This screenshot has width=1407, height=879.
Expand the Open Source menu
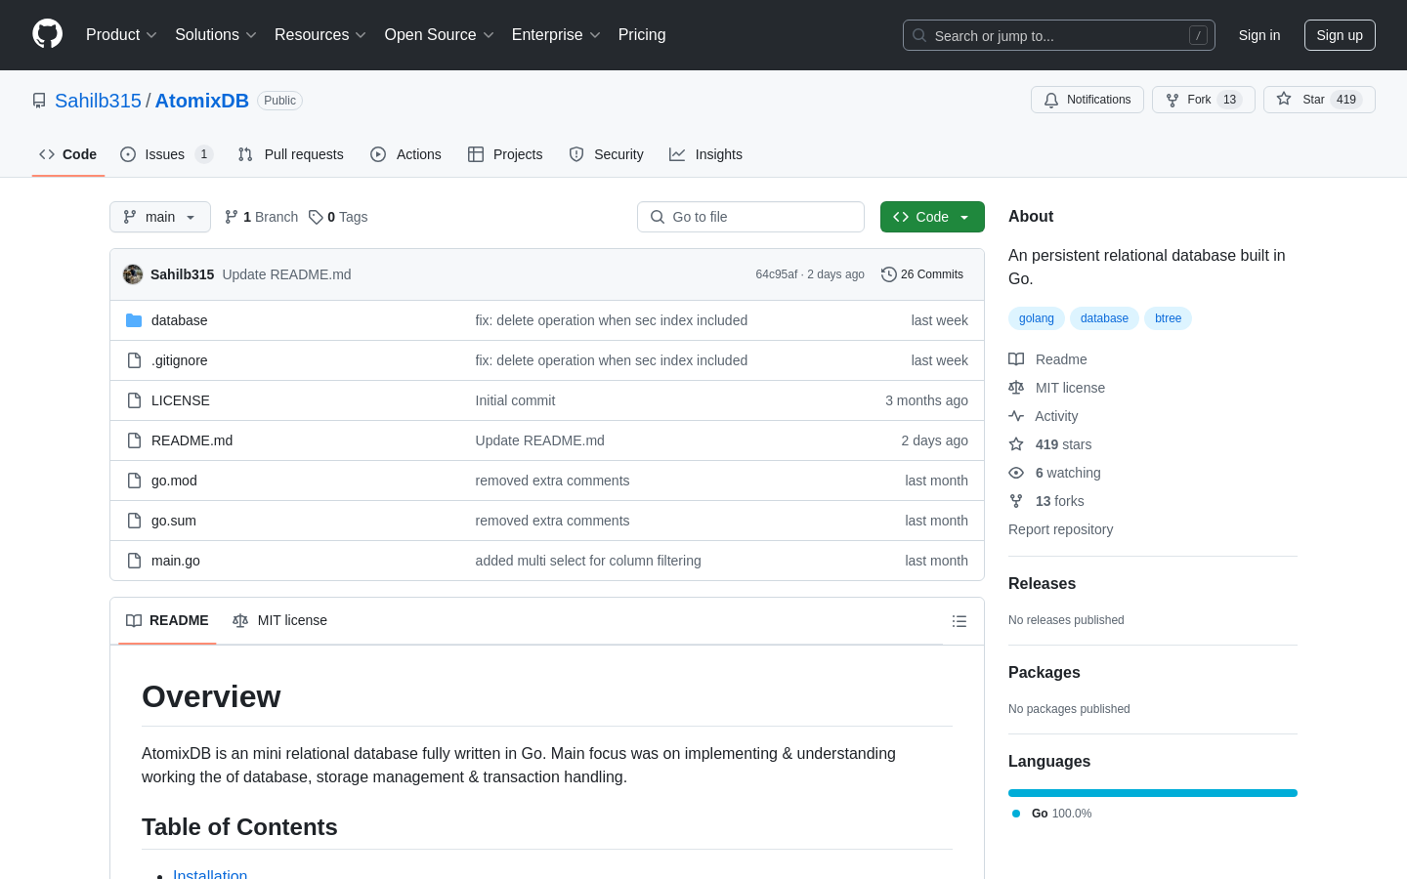(440, 34)
